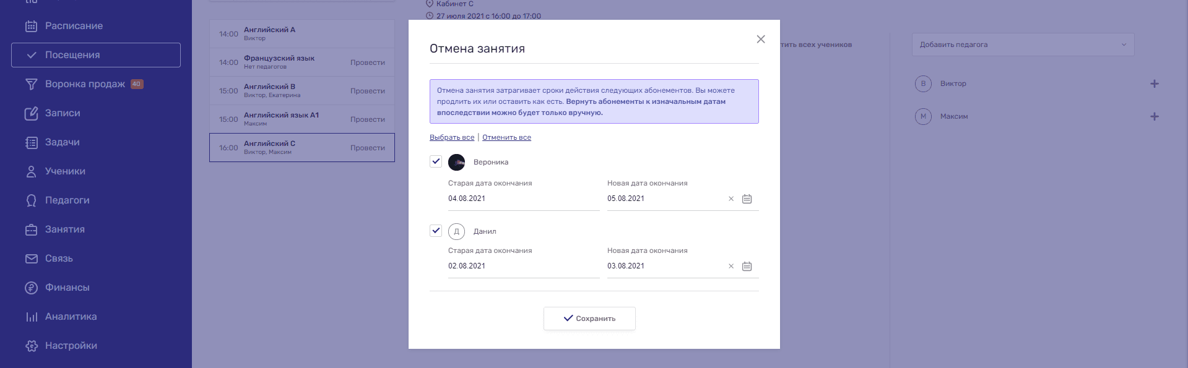The image size is (1188, 368).
Task: Clear Данил's new end date field
Action: tap(731, 267)
